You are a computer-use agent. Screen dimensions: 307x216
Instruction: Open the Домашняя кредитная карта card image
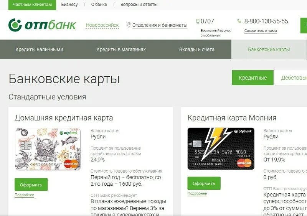(48, 149)
